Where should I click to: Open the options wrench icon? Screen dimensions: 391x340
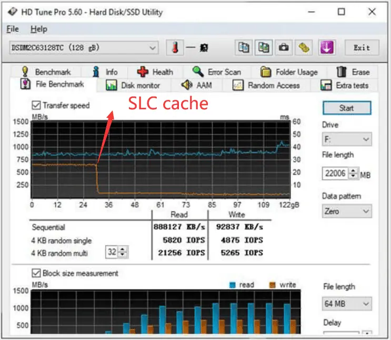click(x=304, y=47)
